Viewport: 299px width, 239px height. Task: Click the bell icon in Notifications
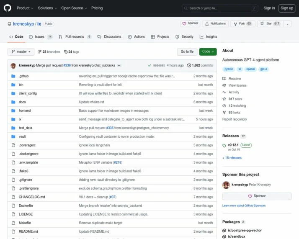(207, 24)
